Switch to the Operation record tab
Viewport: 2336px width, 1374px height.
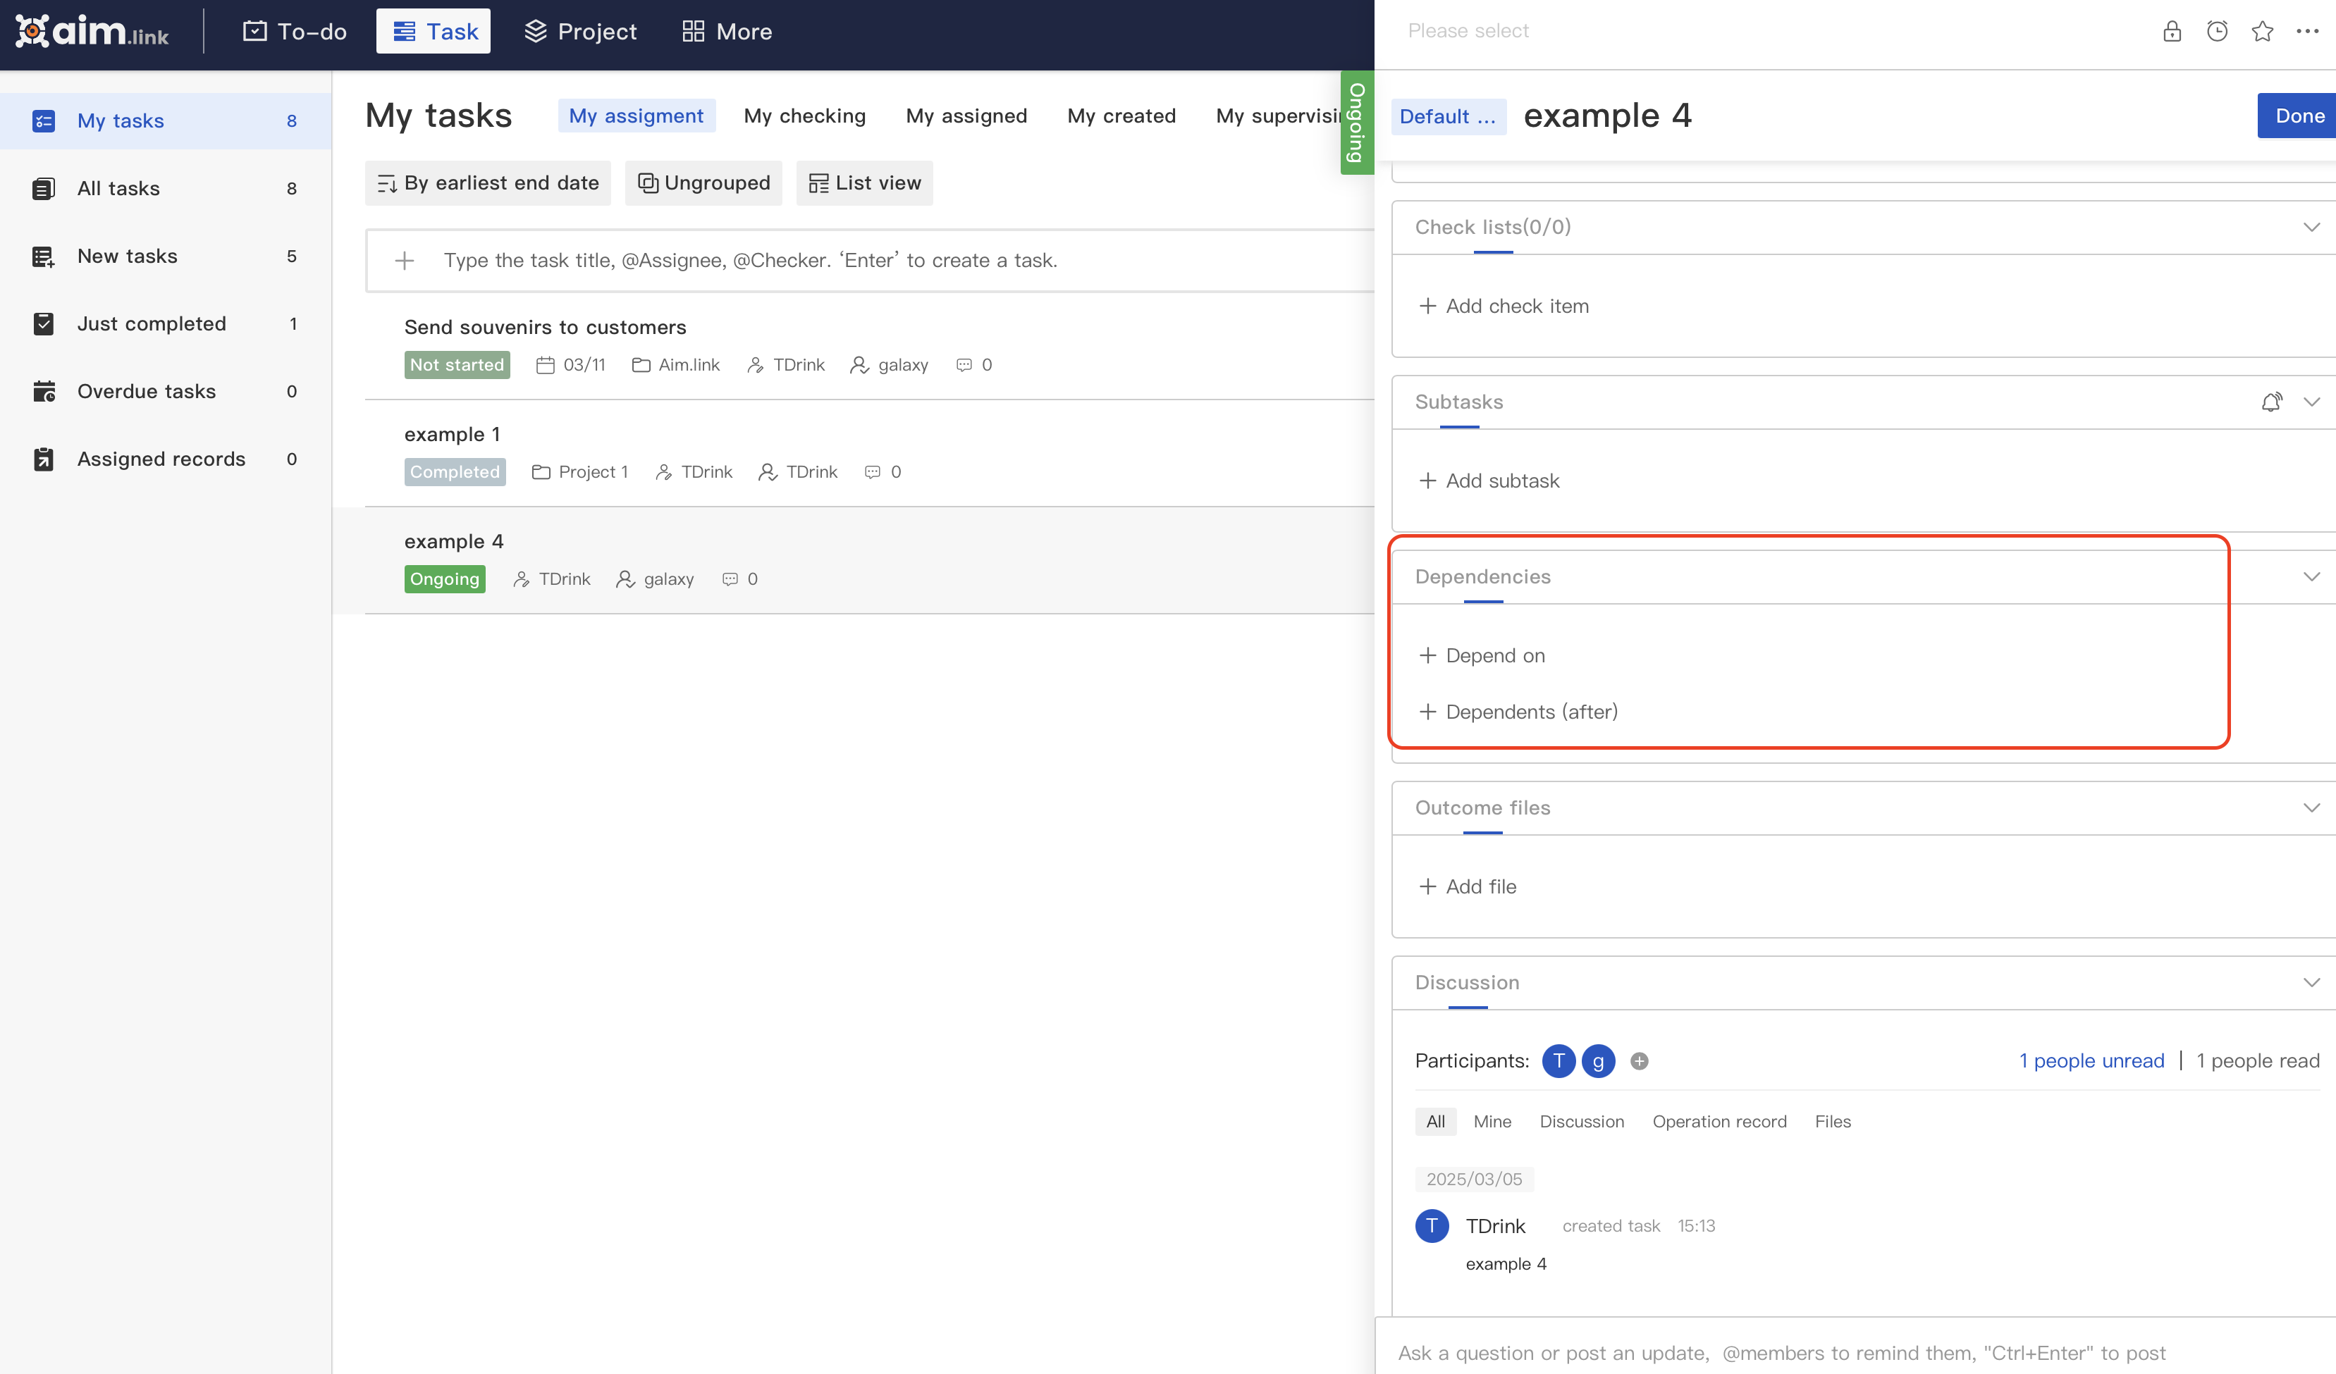(x=1719, y=1121)
